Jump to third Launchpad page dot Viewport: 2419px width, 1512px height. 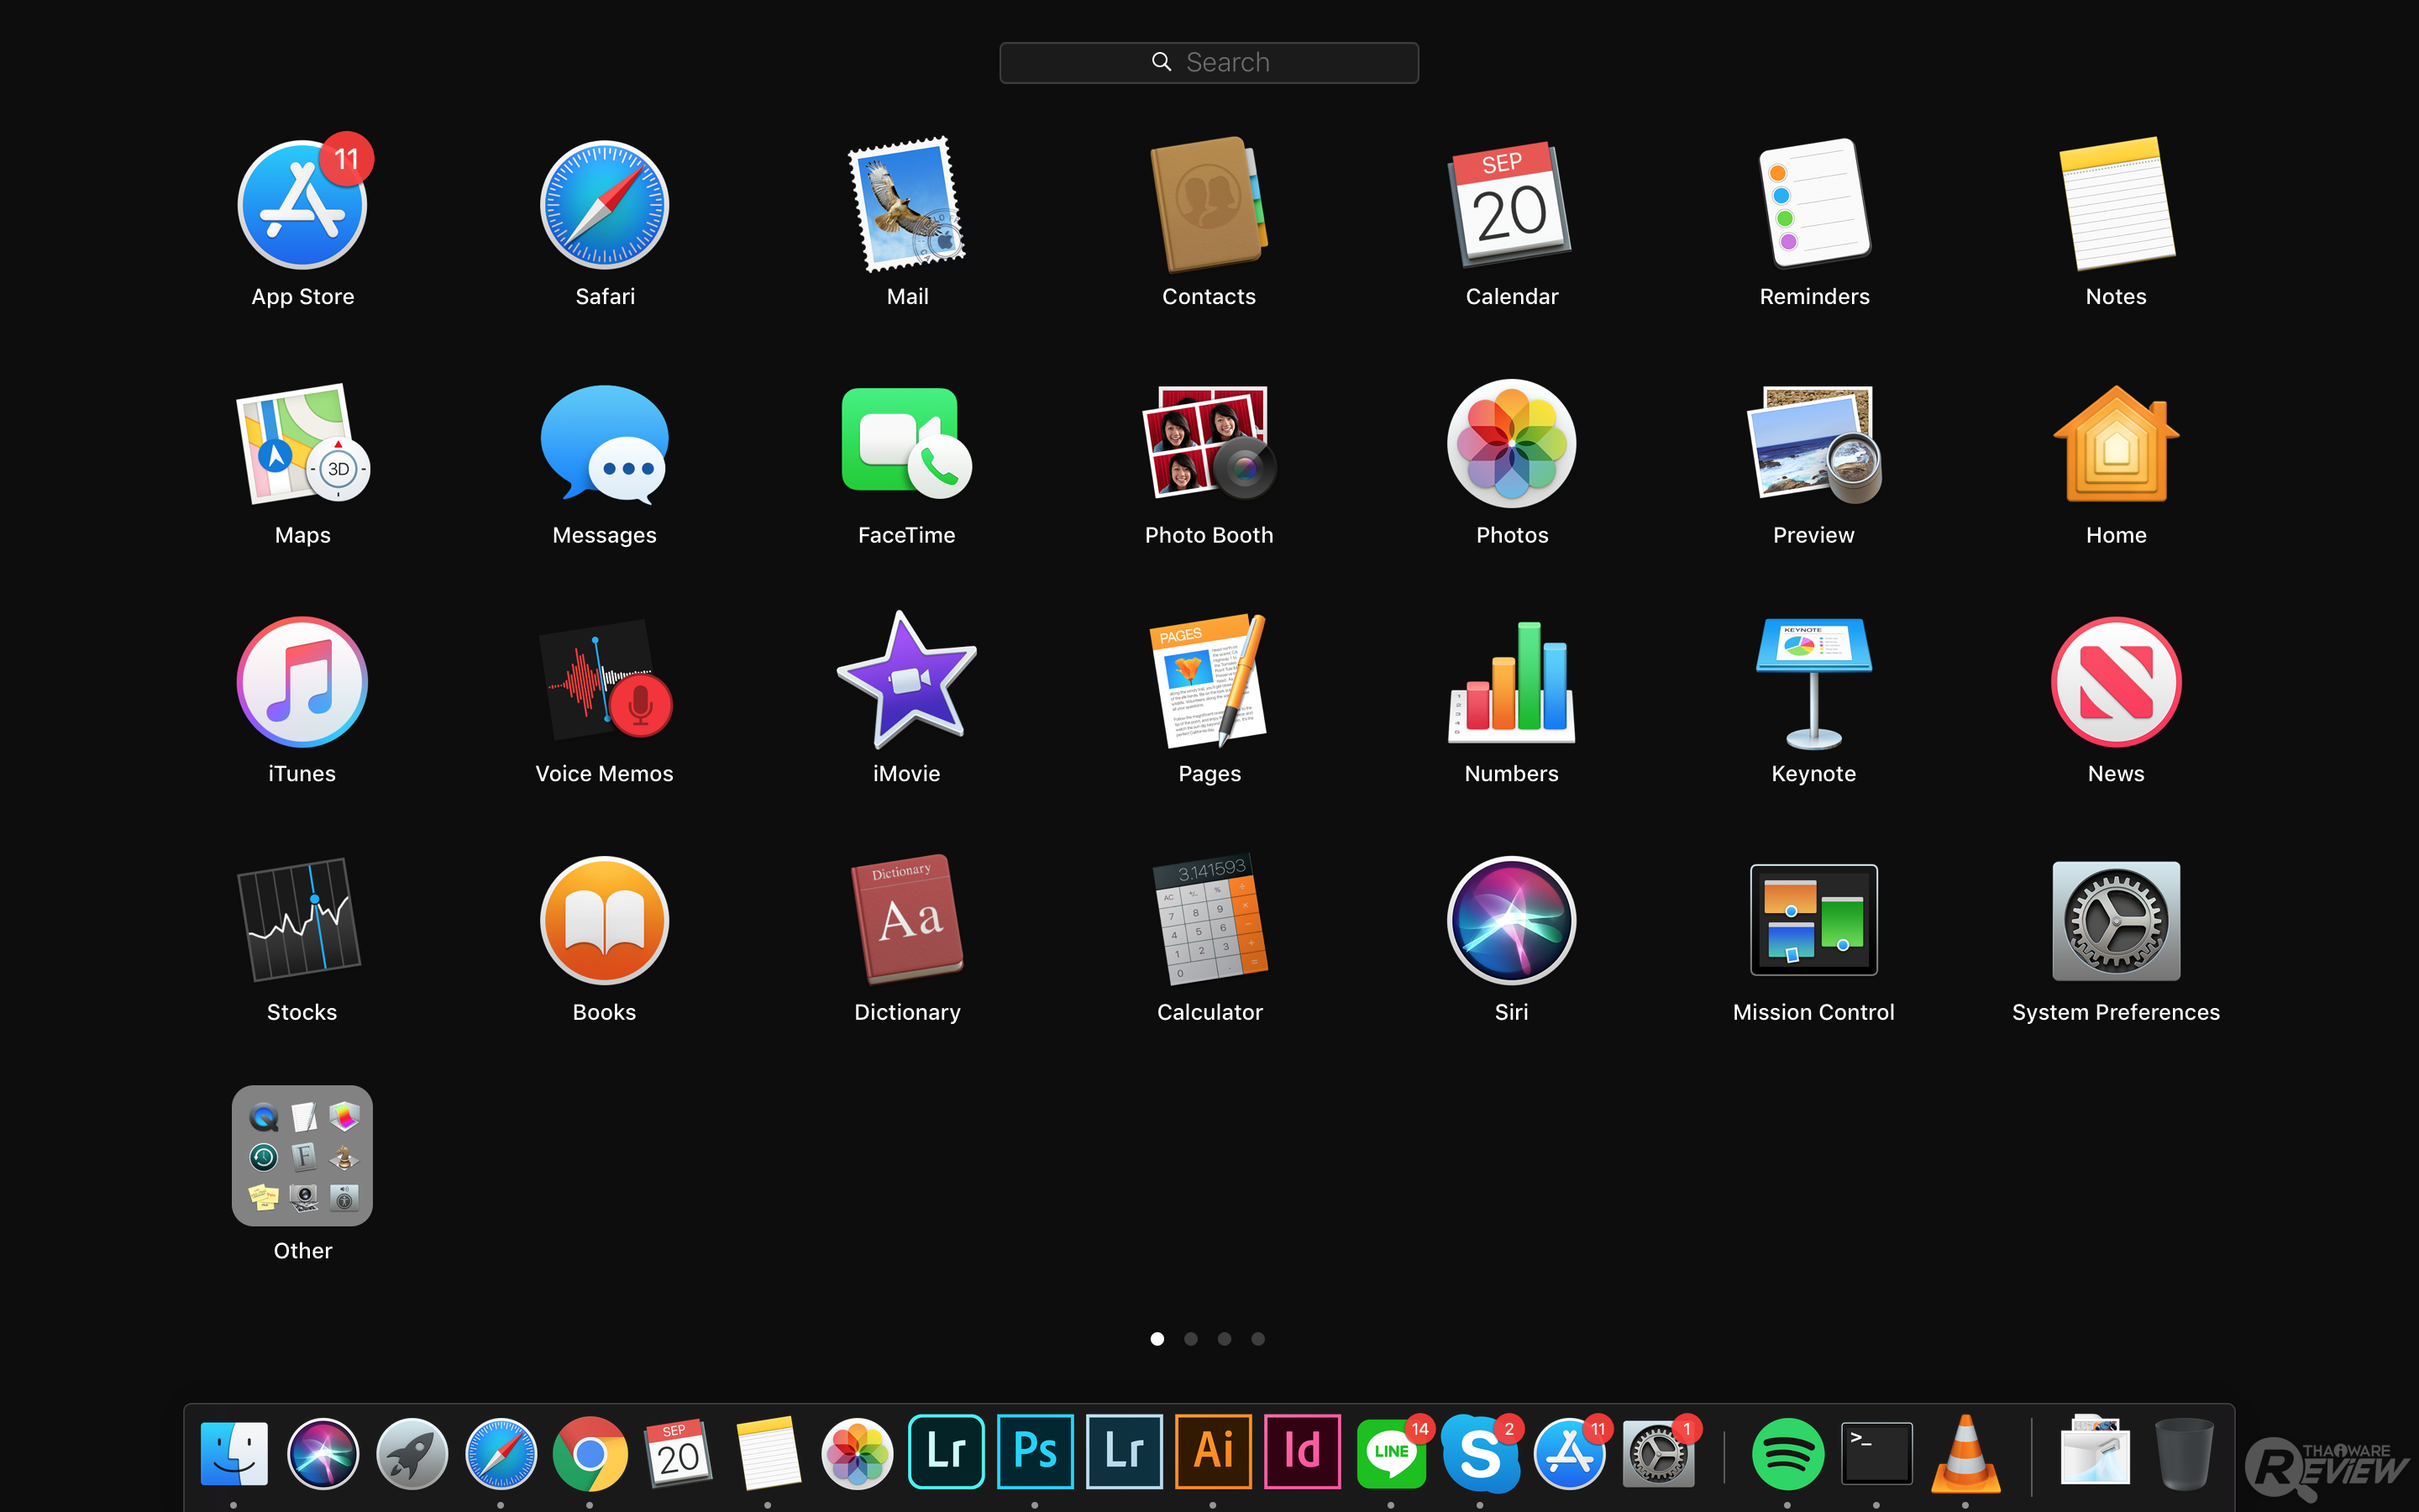(1225, 1339)
